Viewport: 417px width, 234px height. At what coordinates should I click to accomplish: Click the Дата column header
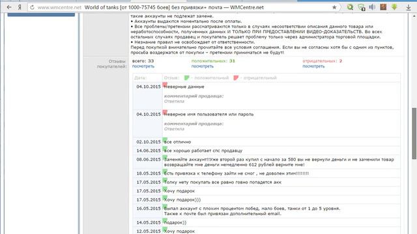(140, 78)
